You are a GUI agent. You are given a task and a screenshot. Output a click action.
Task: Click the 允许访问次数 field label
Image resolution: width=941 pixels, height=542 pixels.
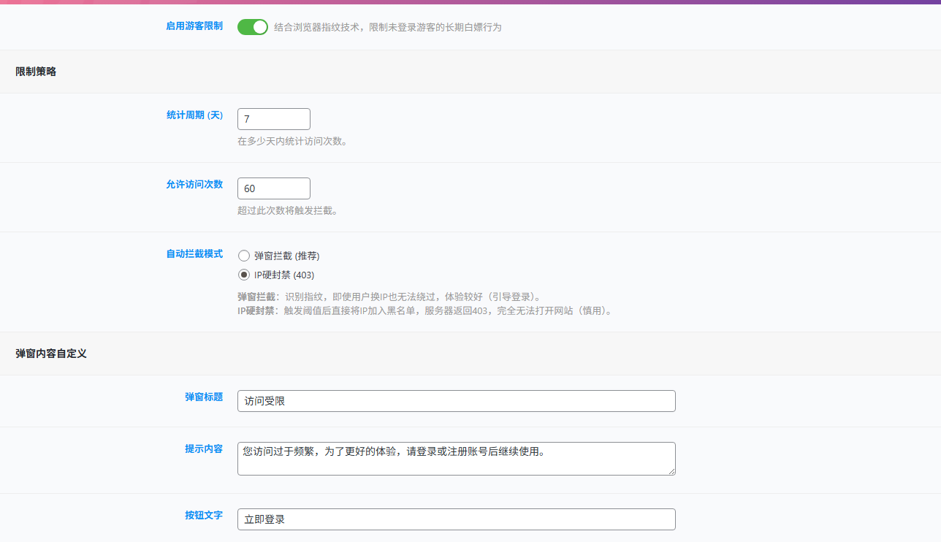pos(194,184)
